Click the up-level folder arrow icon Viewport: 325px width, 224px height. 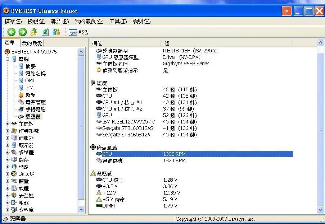pos(34,32)
